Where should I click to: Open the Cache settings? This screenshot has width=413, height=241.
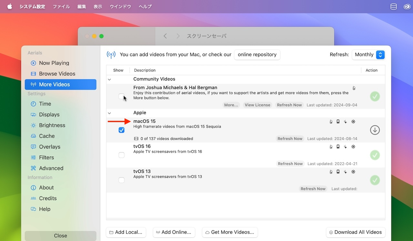point(60,136)
